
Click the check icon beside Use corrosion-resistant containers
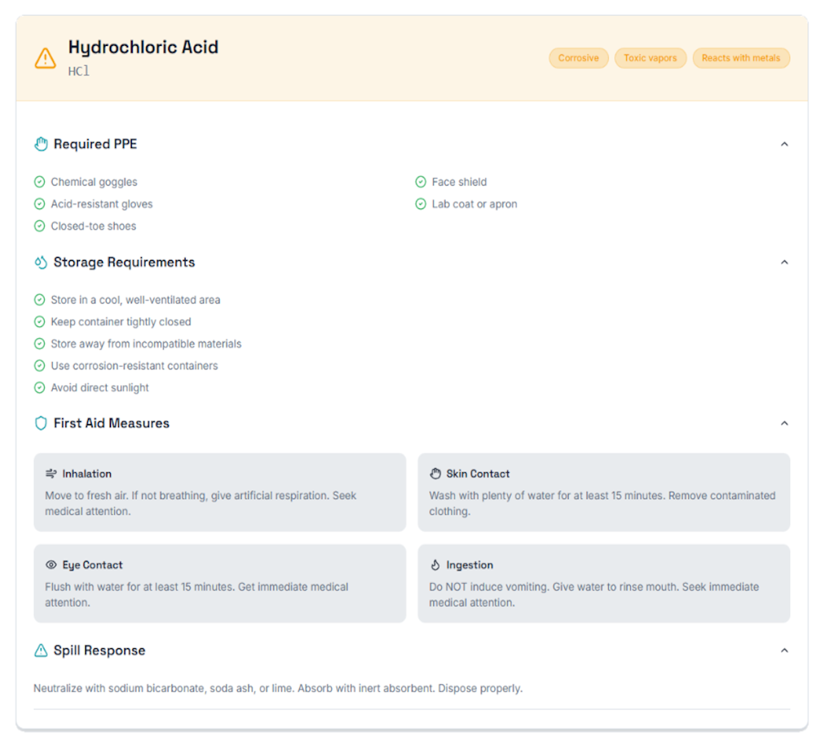(40, 366)
